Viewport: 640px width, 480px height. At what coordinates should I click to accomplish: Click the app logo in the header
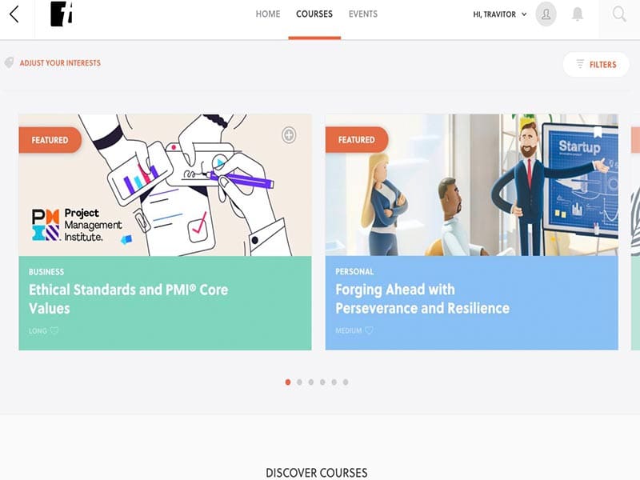pos(62,14)
